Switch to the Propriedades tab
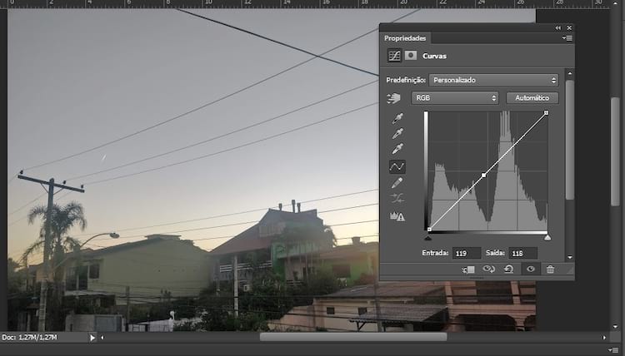 tap(405, 38)
